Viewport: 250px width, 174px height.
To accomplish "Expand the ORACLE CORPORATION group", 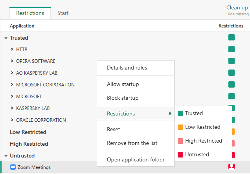I will 12,120.
